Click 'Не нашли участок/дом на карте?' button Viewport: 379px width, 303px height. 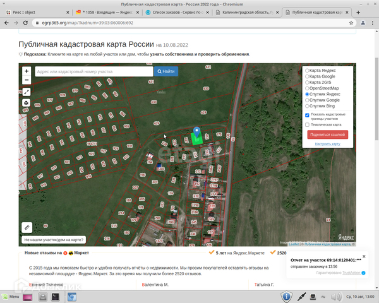point(54,240)
